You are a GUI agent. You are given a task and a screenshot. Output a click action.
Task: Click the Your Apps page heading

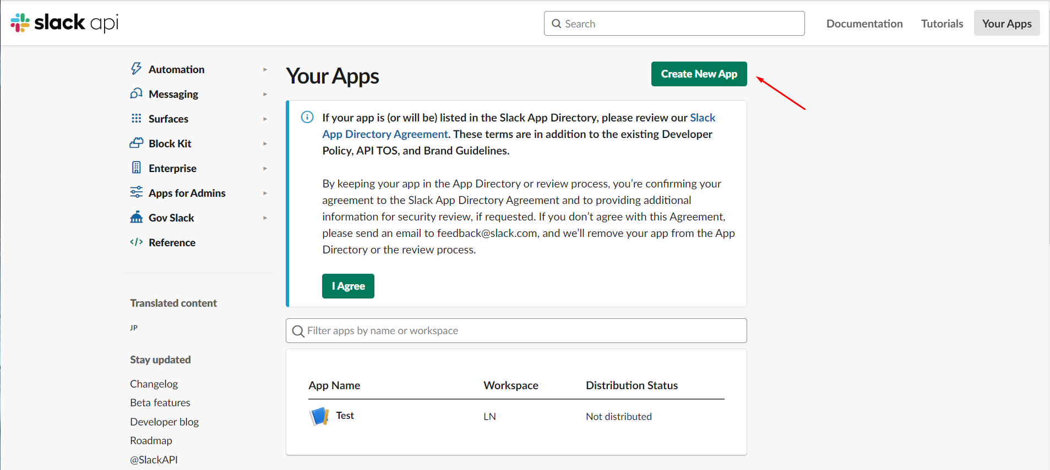coord(333,76)
